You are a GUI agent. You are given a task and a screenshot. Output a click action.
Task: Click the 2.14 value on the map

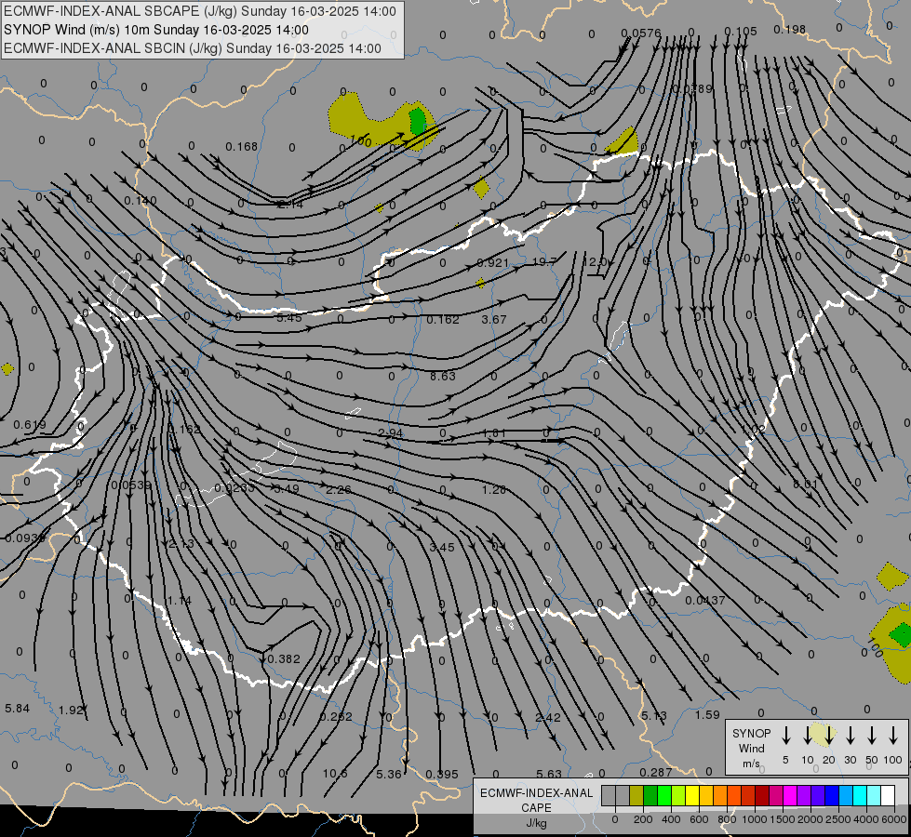click(x=290, y=204)
